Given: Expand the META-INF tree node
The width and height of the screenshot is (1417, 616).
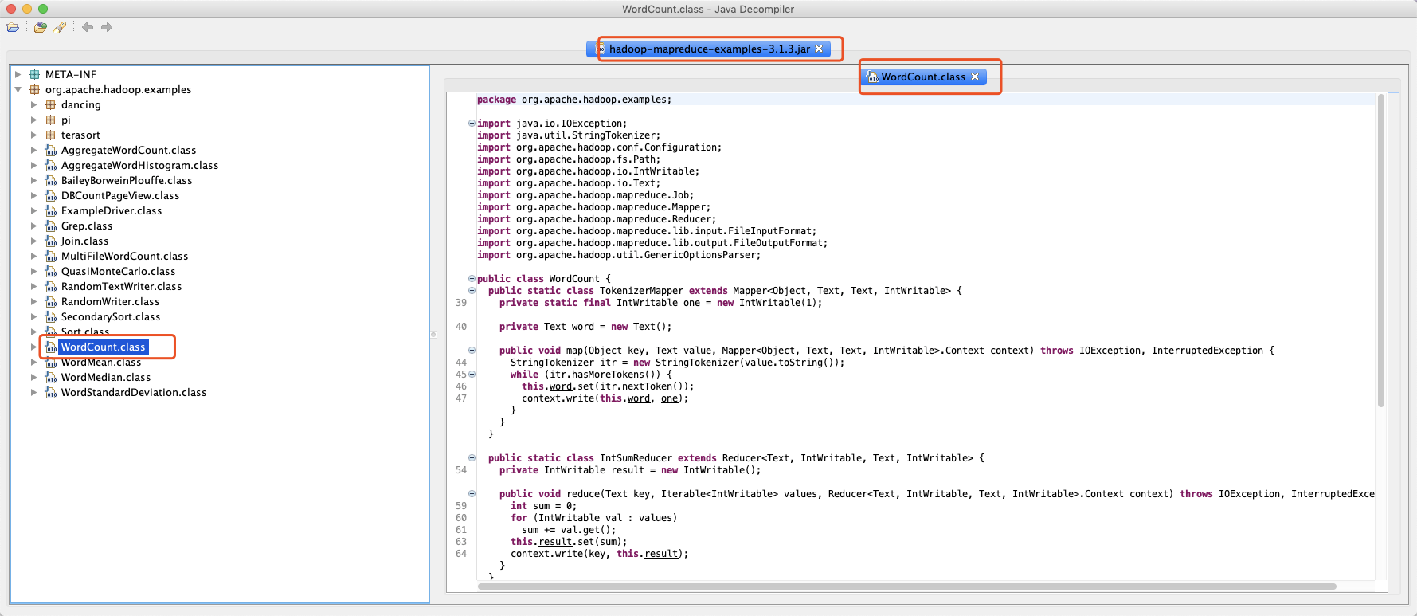Looking at the screenshot, I should (x=18, y=74).
